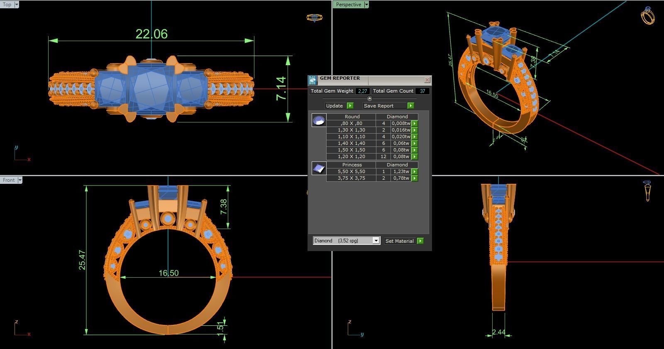
Task: Select the 1,10 X 1,10 size cell
Action: 351,137
